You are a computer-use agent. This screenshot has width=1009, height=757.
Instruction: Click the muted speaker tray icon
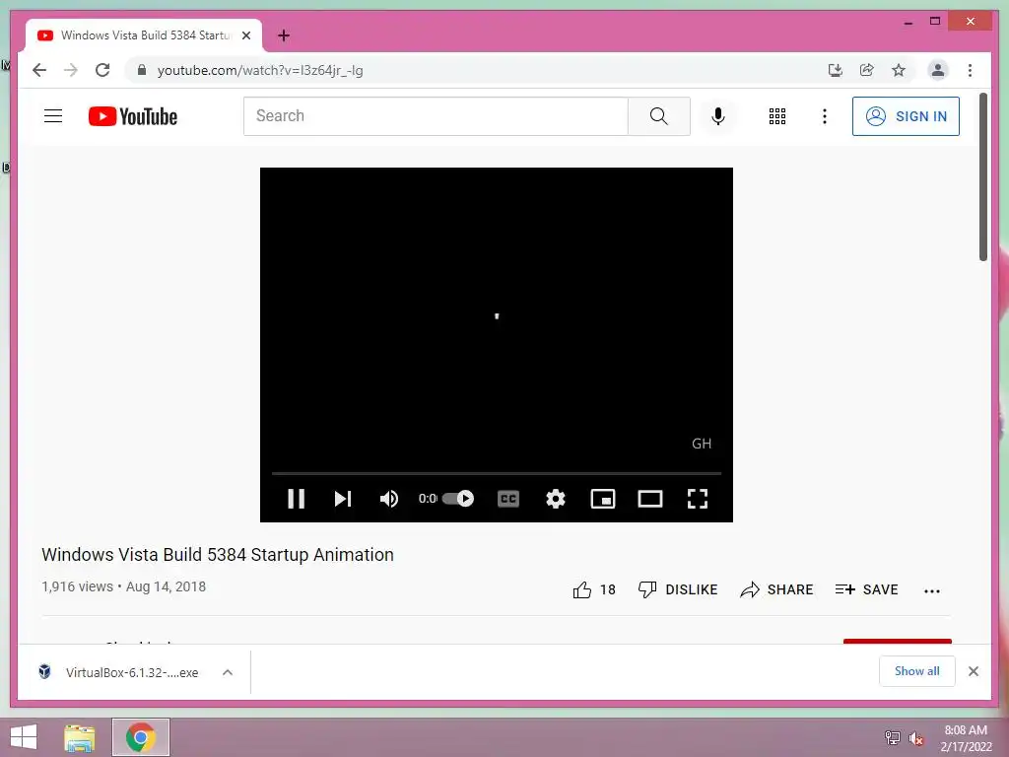[916, 738]
